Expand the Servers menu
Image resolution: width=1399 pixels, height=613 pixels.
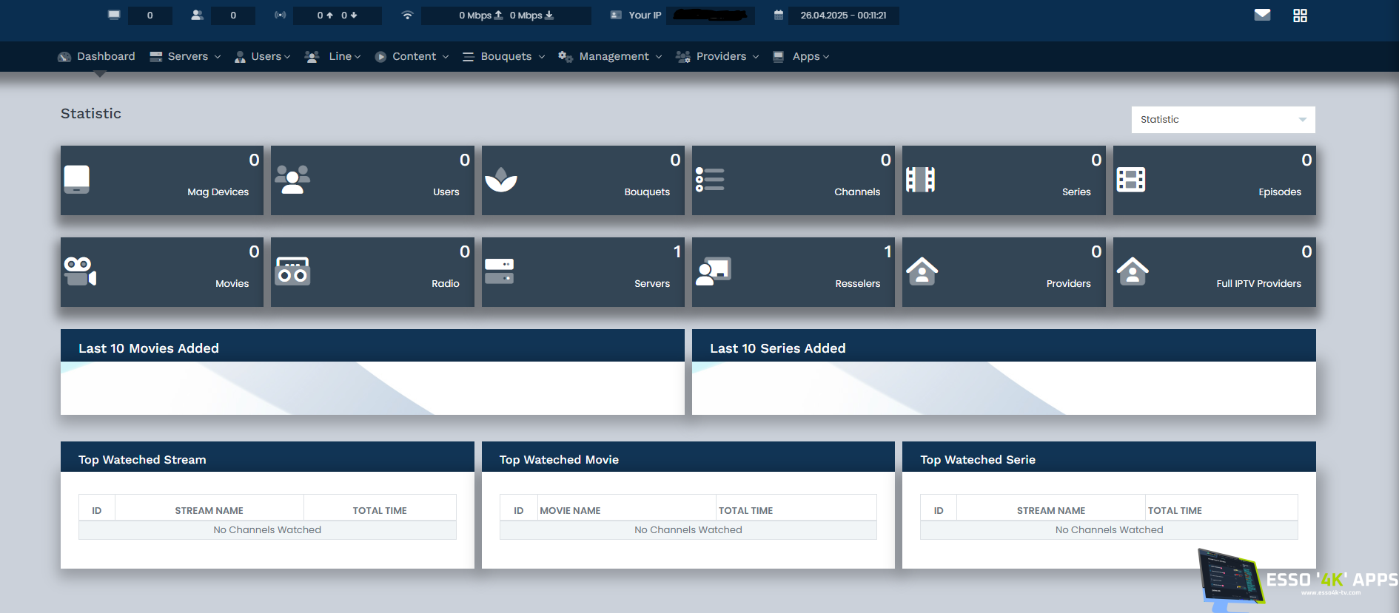(x=186, y=57)
